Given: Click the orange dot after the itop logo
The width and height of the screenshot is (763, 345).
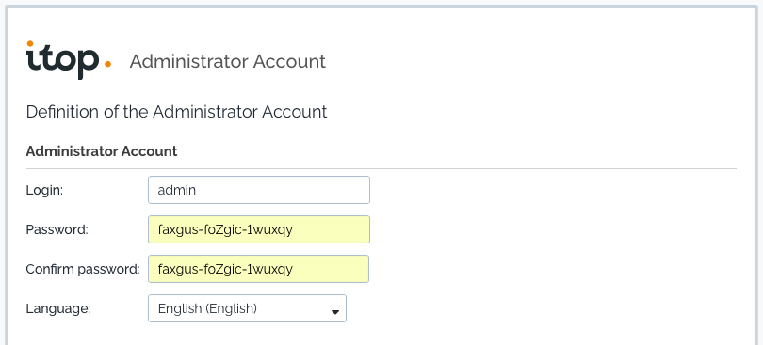Looking at the screenshot, I should pyautogui.click(x=107, y=64).
